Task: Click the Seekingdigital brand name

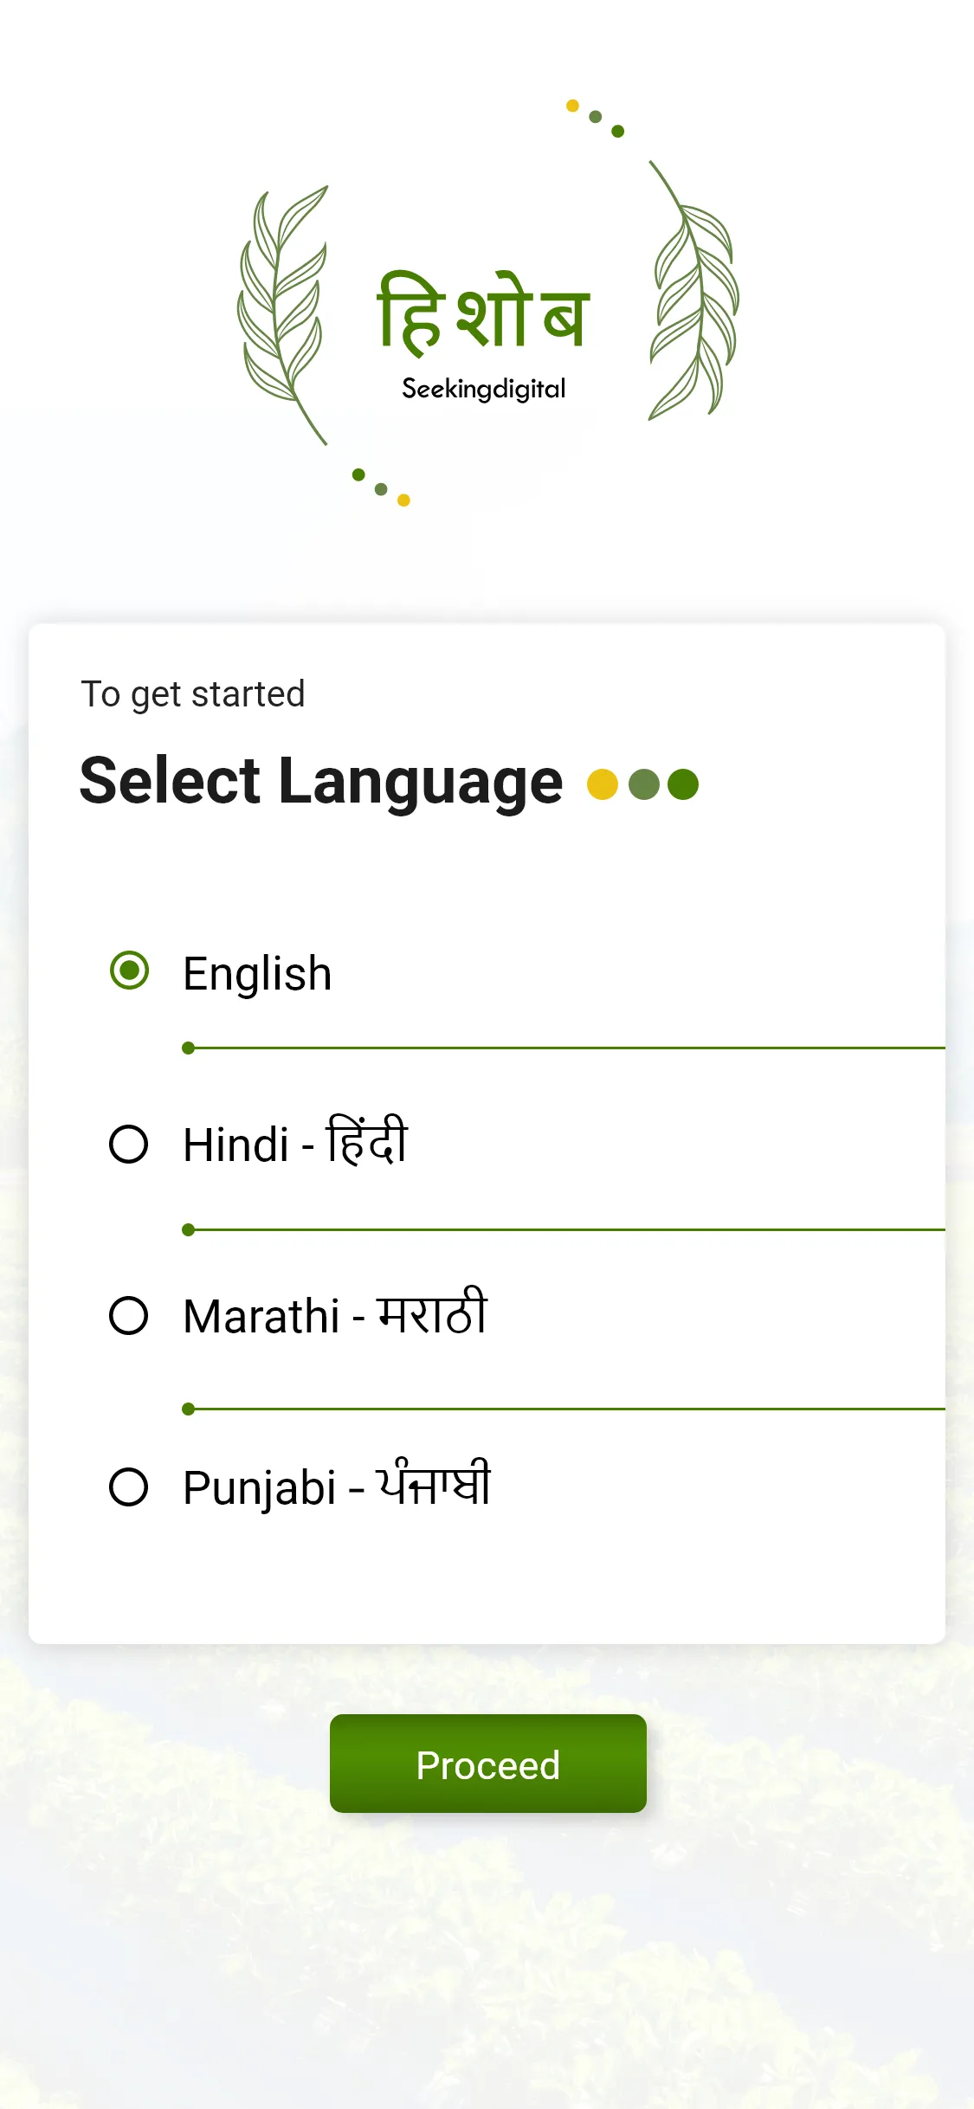Action: coord(486,387)
